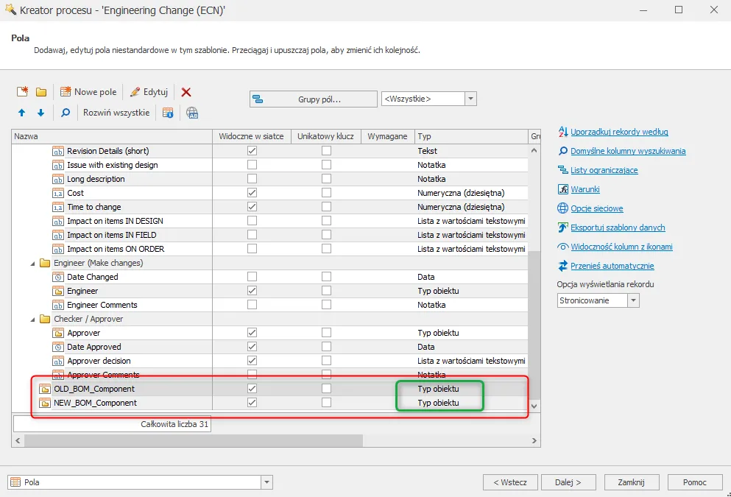Click the vertical scrollbar up arrow
The height and width of the screenshot is (497, 731).
point(534,151)
